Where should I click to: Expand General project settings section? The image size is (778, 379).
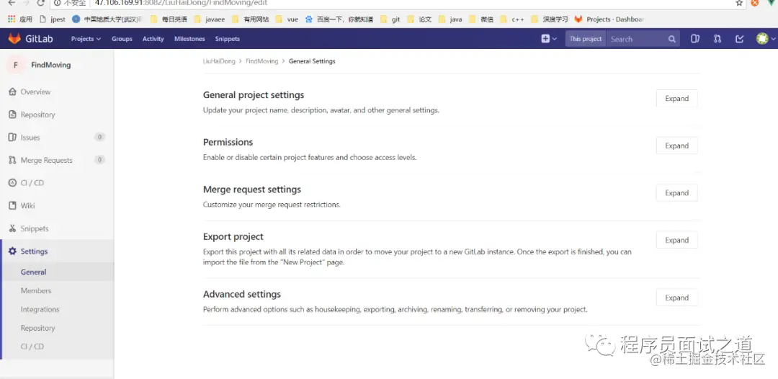click(x=676, y=98)
